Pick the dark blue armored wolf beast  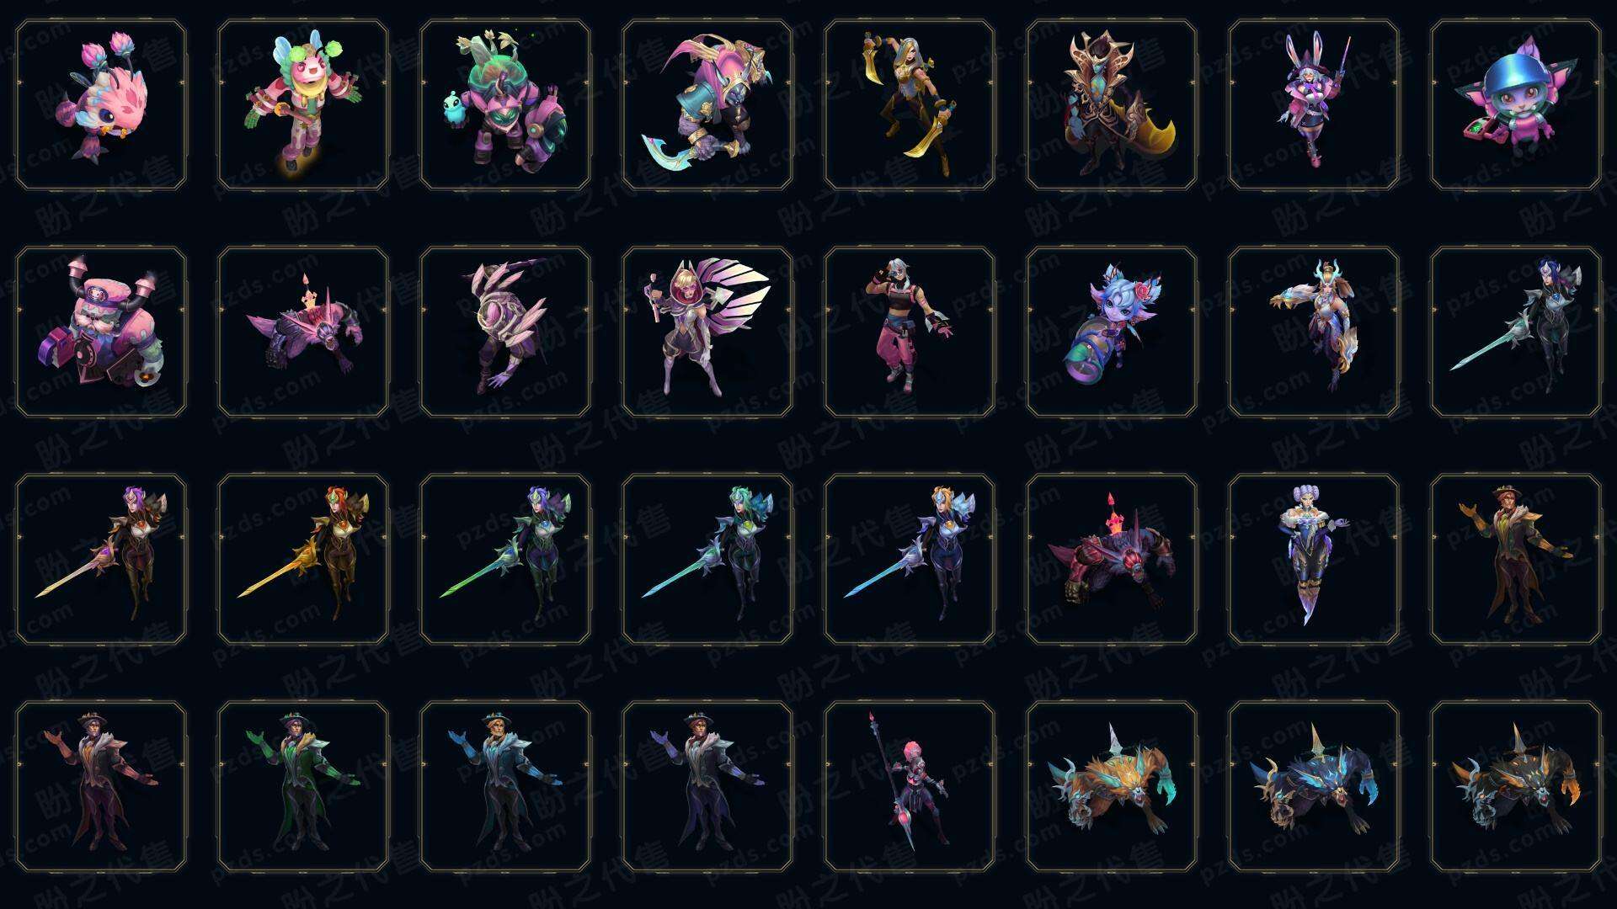point(1314,786)
